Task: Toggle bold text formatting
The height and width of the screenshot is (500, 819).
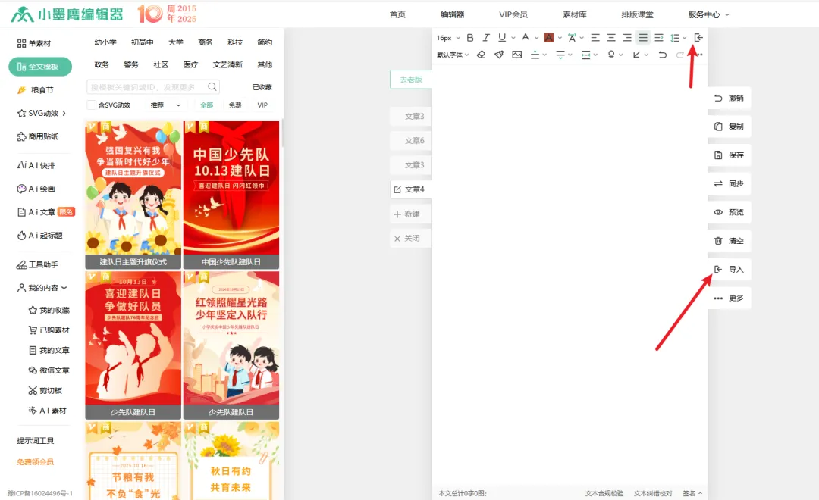Action: pos(470,36)
